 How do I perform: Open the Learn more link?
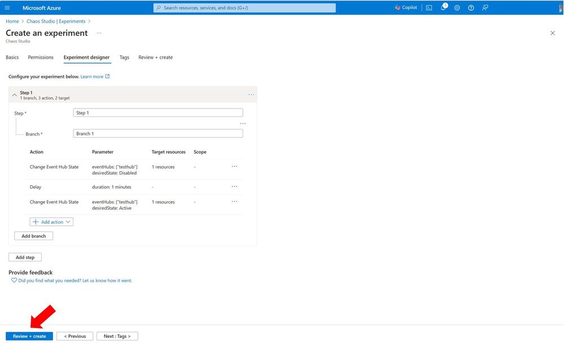pyautogui.click(x=91, y=77)
